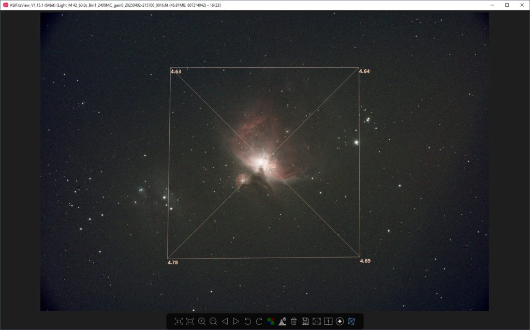Zoom in using the magnifier plus icon
The width and height of the screenshot is (530, 330).
[x=202, y=321]
